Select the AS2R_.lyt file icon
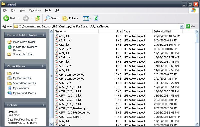Screen dimensions: 200x127 tap(57, 49)
